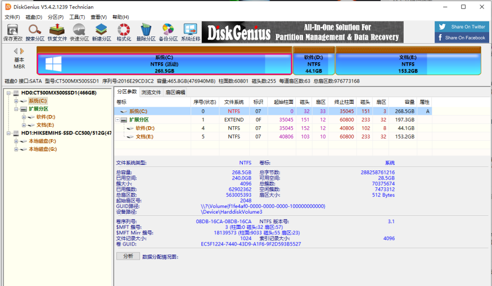Open the 备份分区 backup partition tool
This screenshot has width=492, height=286.
(168, 32)
